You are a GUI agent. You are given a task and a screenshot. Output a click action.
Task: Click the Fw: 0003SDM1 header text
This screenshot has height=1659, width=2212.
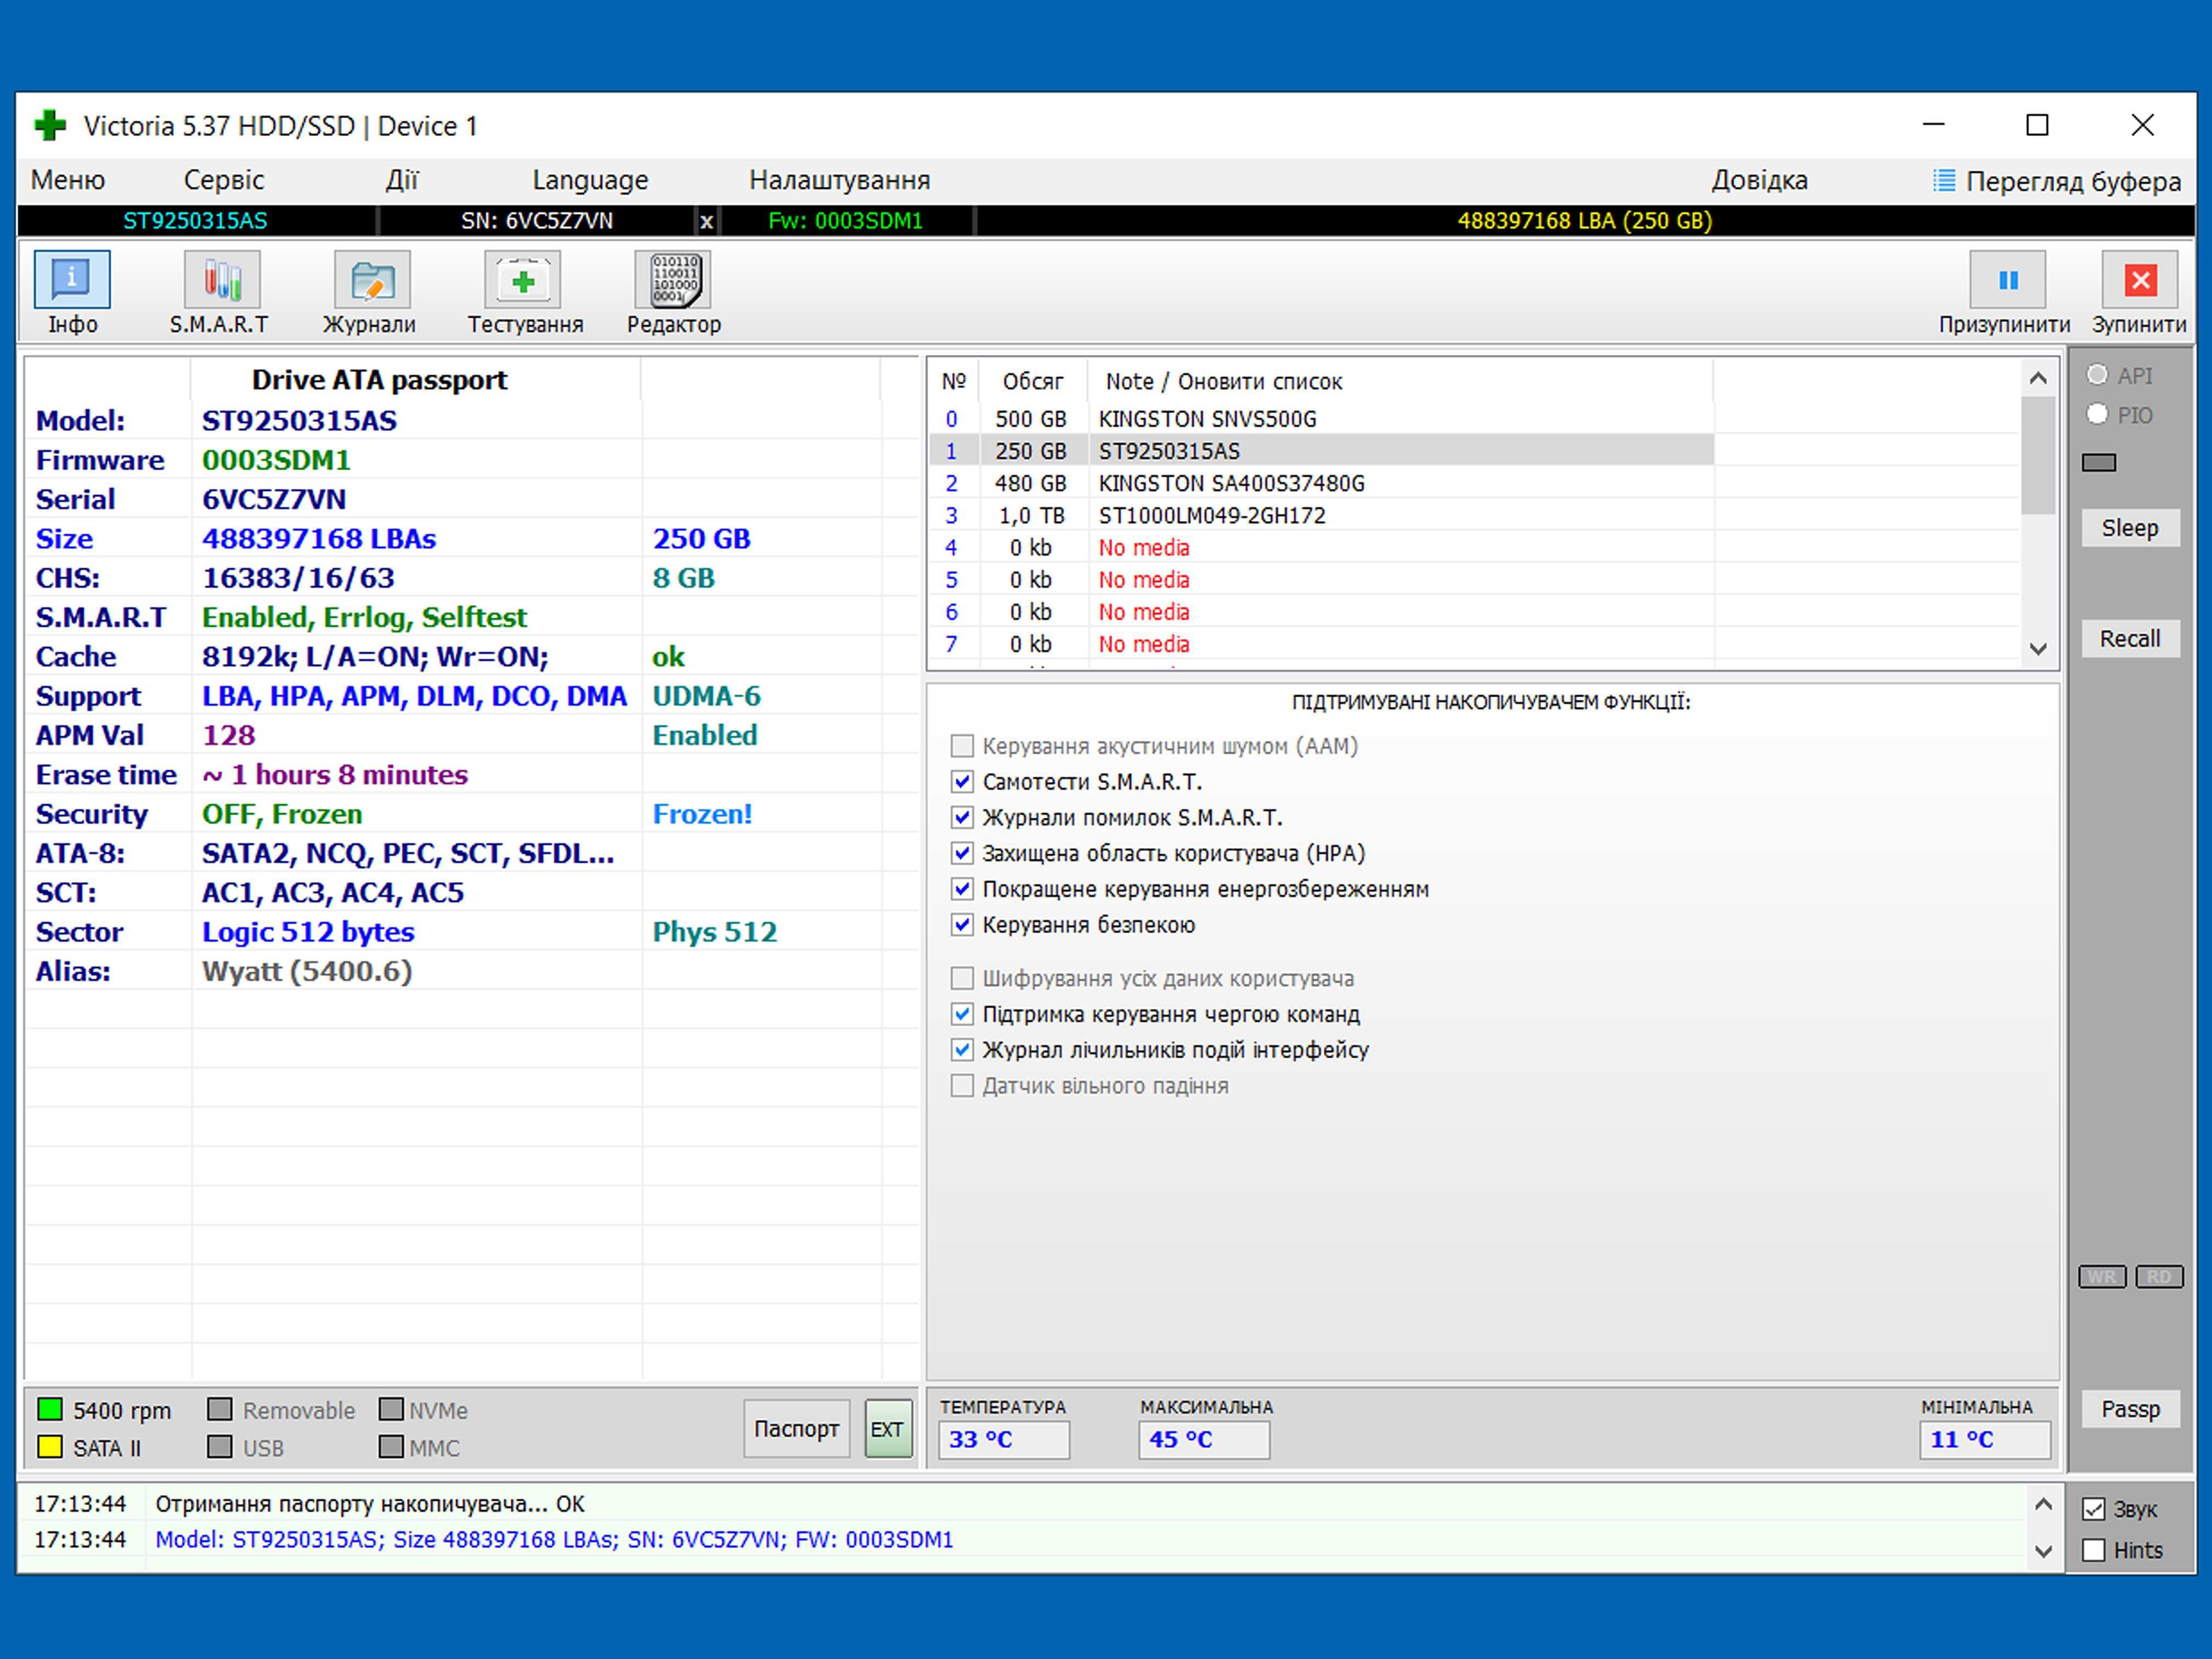(845, 221)
